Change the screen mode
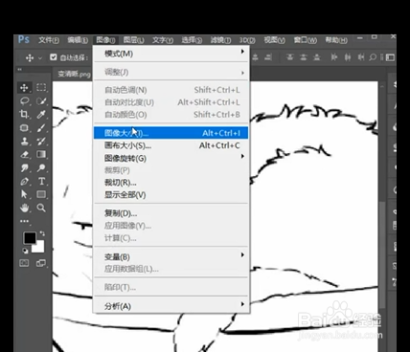This screenshot has width=410, height=352. point(41,263)
